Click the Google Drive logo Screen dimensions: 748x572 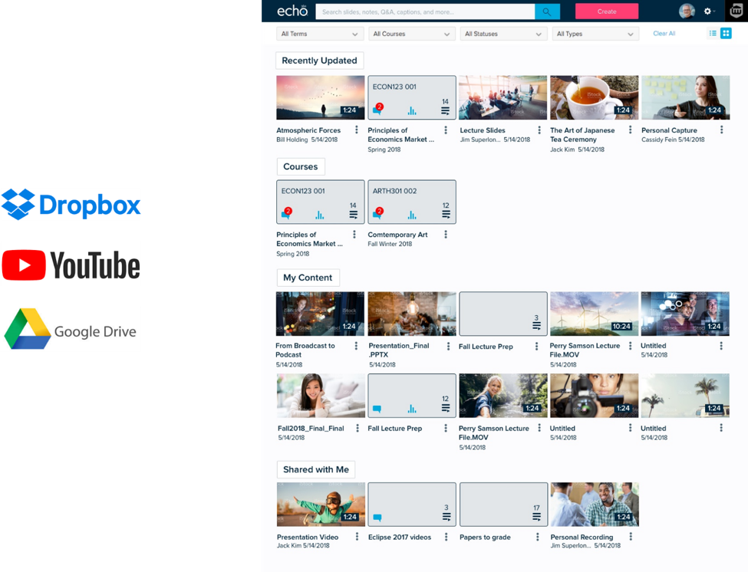click(x=71, y=328)
